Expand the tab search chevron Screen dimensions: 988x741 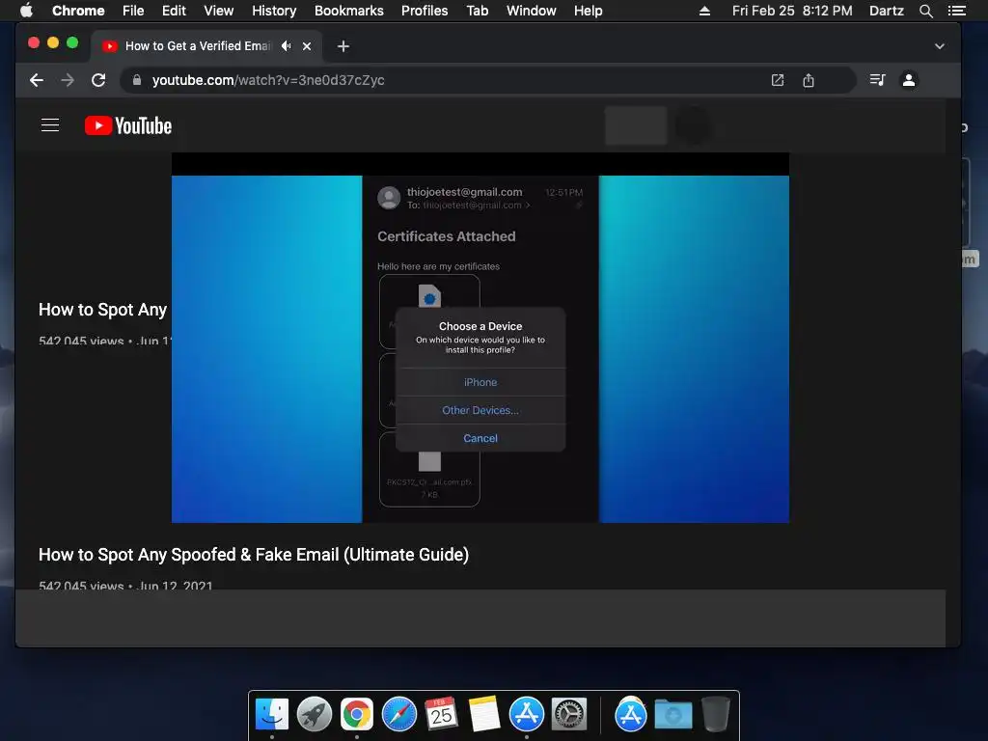[x=940, y=46]
